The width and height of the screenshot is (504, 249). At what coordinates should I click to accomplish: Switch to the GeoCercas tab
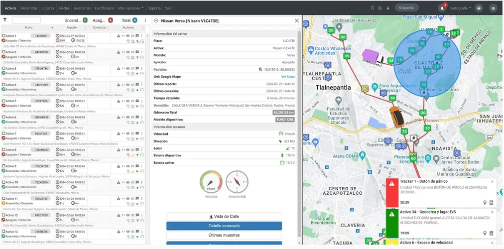(x=82, y=8)
